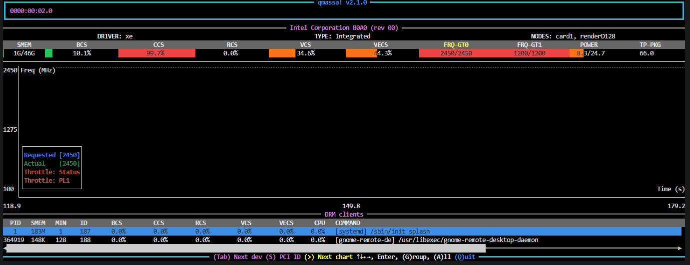The image size is (690, 265).
Task: Click the Requested [2450] legend entry
Action: pyautogui.click(x=52, y=155)
